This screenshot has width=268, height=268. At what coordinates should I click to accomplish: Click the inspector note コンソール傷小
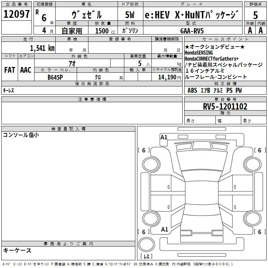click(21, 135)
